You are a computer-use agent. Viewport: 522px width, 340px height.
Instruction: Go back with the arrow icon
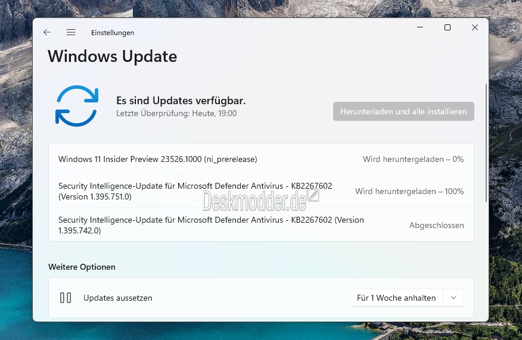pyautogui.click(x=47, y=32)
